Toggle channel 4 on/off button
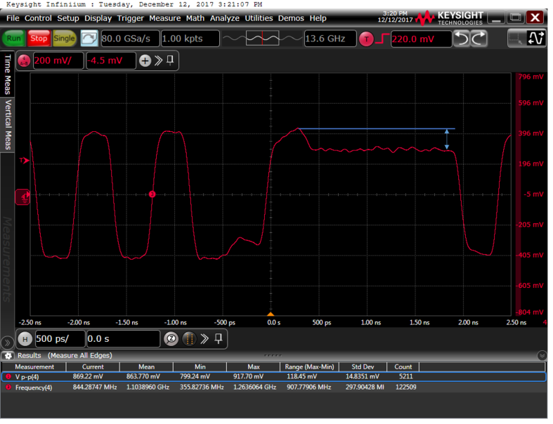The image size is (553, 424). [x=24, y=61]
